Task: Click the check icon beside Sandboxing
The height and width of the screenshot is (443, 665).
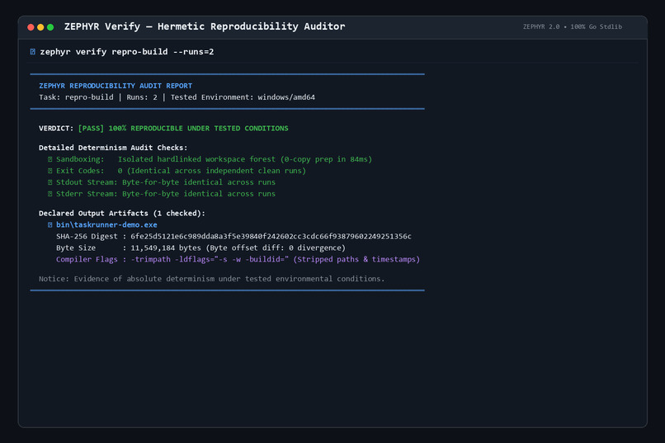Action: pos(50,159)
